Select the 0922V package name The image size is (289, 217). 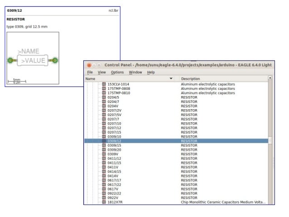click(113, 198)
